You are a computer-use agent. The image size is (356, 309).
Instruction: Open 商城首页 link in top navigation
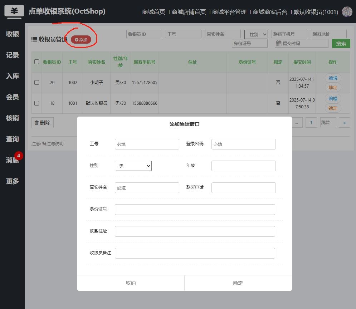point(153,12)
